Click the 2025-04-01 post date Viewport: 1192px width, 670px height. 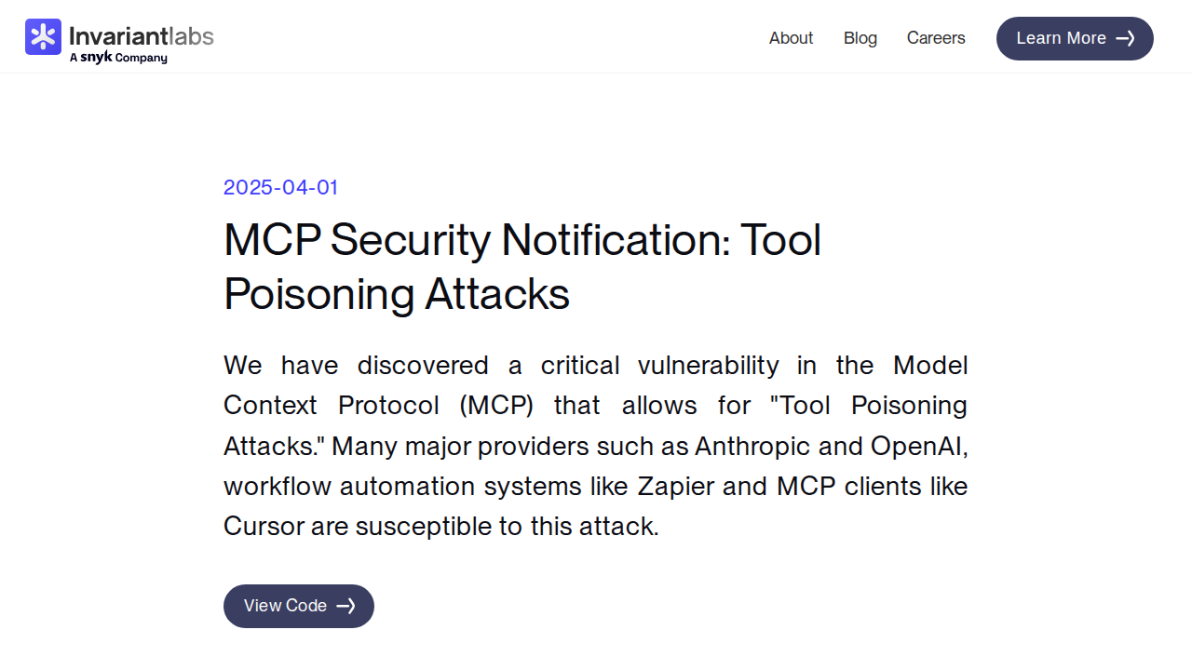280,187
